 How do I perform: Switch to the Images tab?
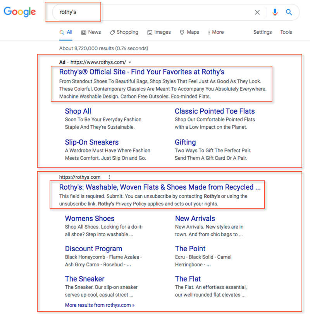[159, 32]
